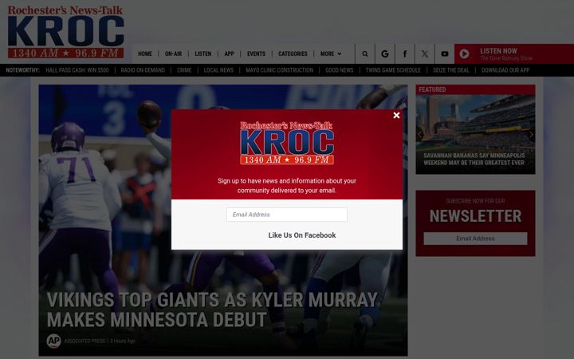Go to next featured story arrow
Viewport: 574px width, 359px height.
point(531,135)
